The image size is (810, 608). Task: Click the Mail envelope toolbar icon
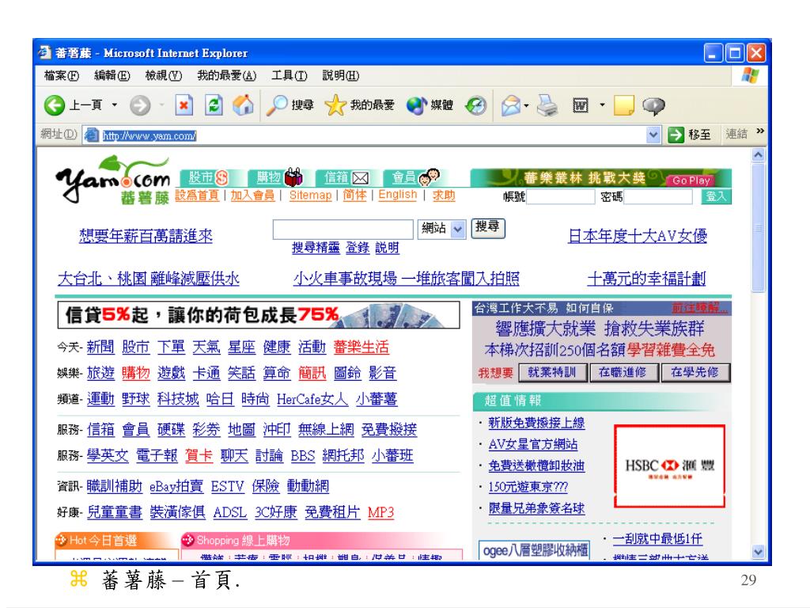point(510,105)
